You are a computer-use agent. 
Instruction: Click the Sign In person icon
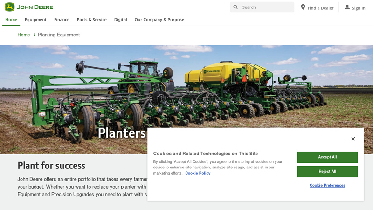click(x=347, y=7)
